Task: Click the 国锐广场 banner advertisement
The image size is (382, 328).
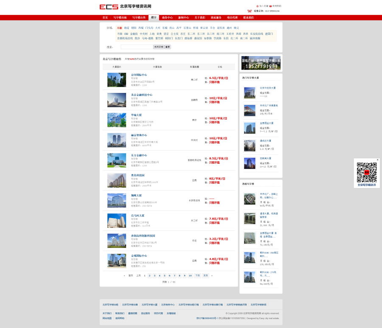Action: click(261, 63)
